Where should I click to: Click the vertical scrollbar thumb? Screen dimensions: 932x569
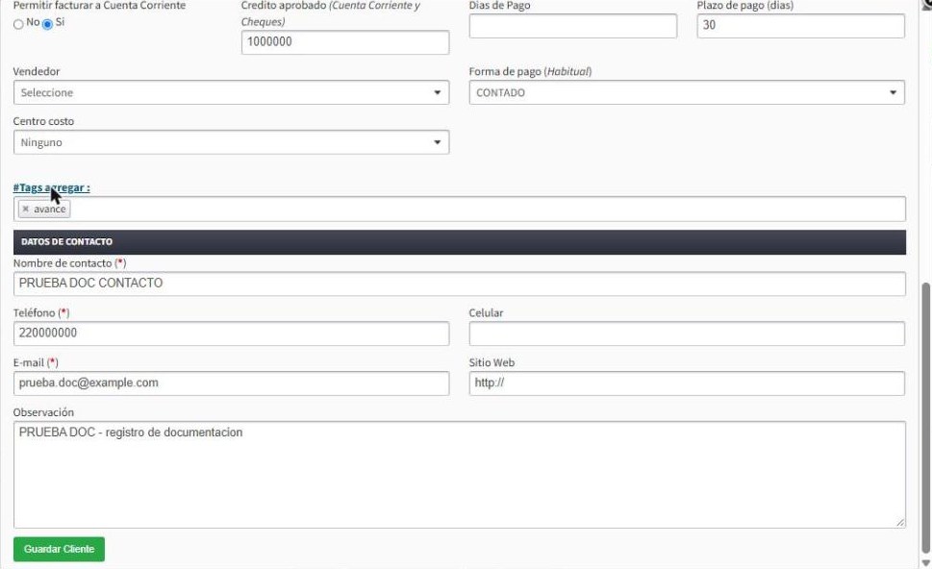[x=925, y=418]
